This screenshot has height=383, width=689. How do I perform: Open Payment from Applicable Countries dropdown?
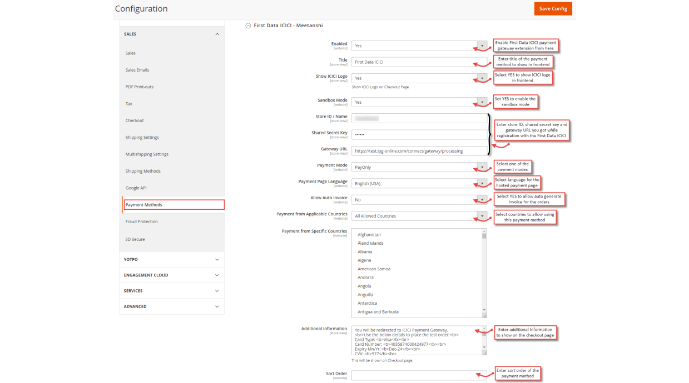click(419, 216)
